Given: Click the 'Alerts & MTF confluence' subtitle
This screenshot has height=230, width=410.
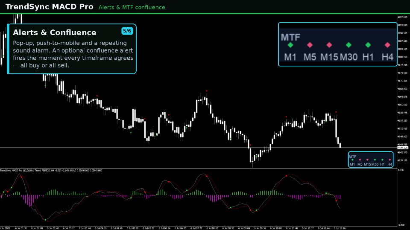Looking at the screenshot, I should pyautogui.click(x=132, y=7).
